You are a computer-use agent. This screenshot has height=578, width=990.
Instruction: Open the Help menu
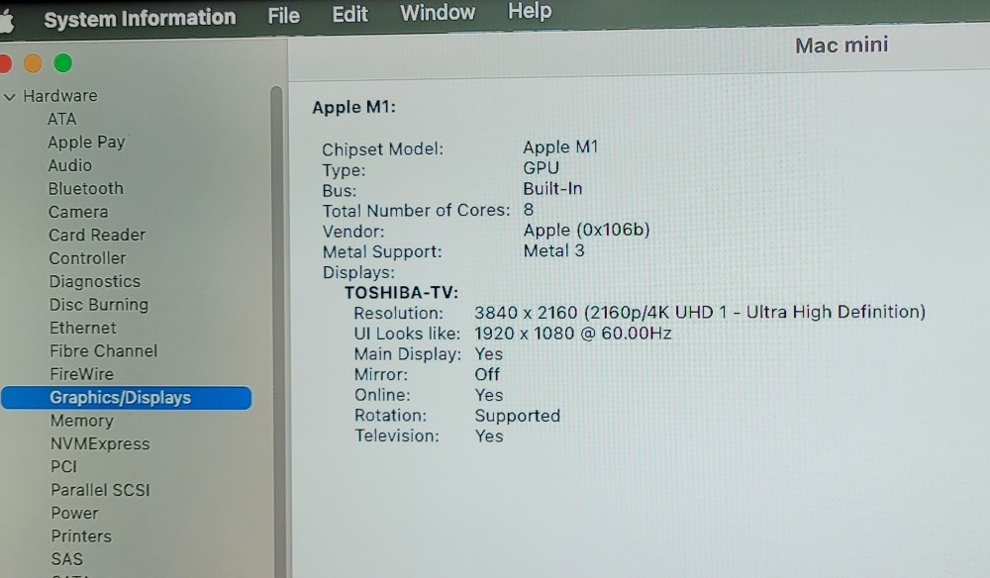coord(530,11)
